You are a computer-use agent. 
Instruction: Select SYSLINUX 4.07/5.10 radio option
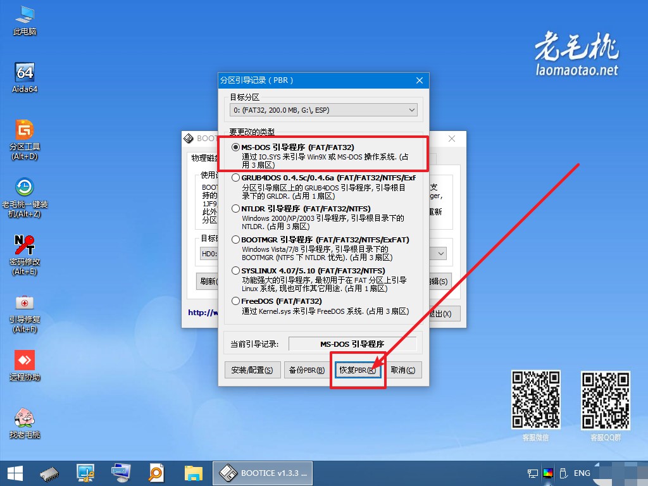coord(235,271)
